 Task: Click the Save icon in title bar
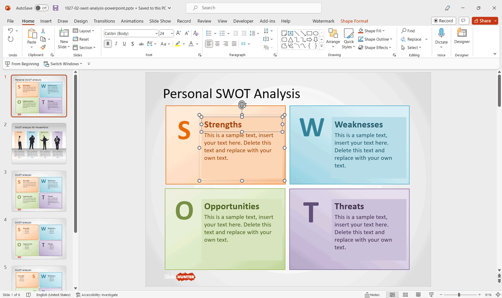coord(56,8)
